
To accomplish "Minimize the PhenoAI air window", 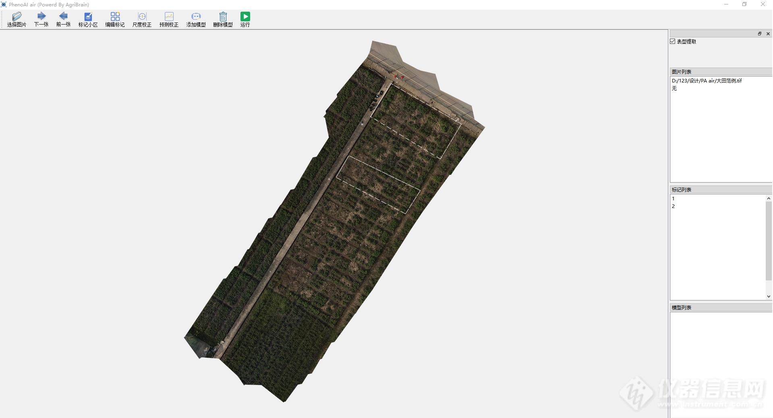I will coord(726,4).
